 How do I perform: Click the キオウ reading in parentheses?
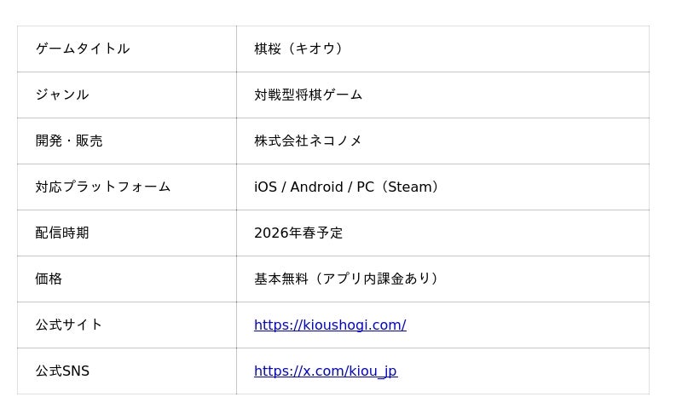(315, 49)
